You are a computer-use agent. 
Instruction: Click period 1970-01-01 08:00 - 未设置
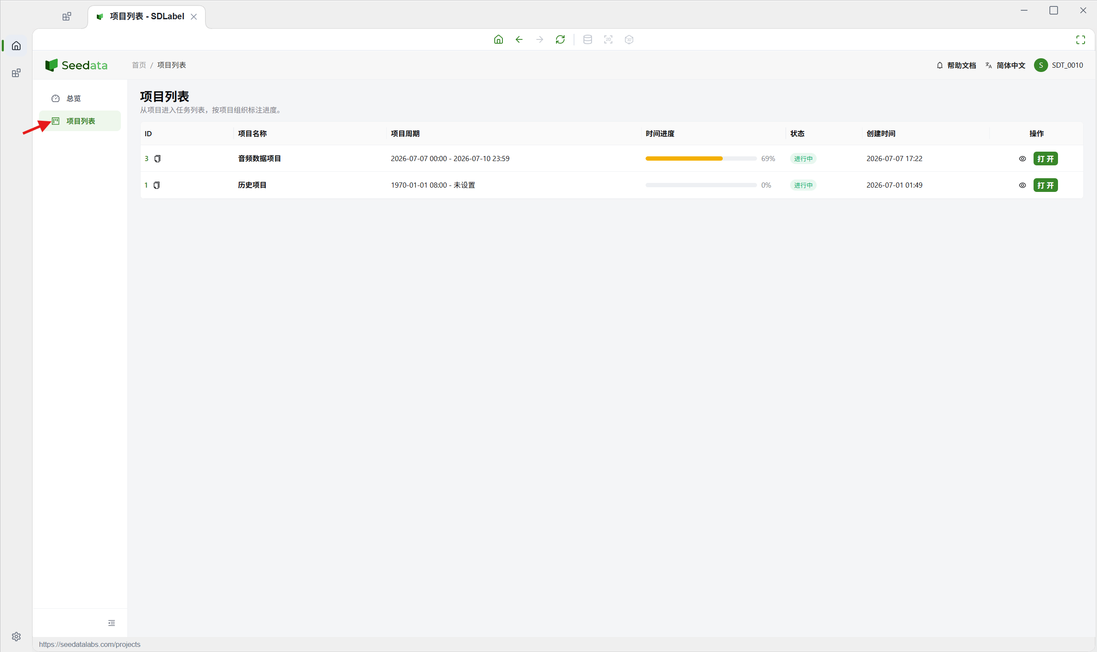click(433, 185)
